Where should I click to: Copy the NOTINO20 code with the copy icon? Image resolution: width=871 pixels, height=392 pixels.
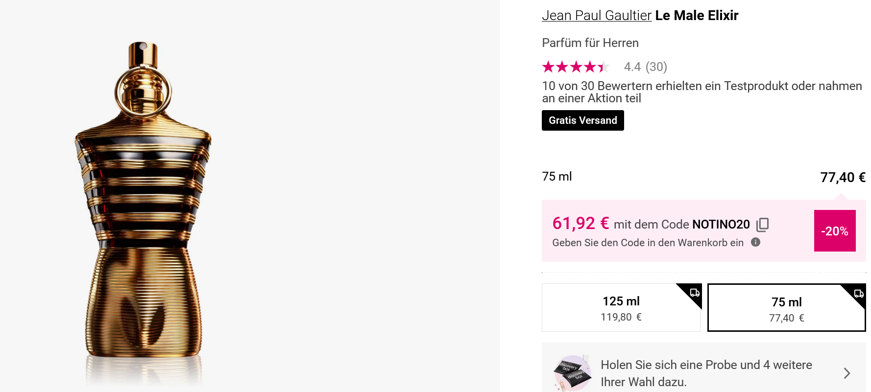(762, 225)
